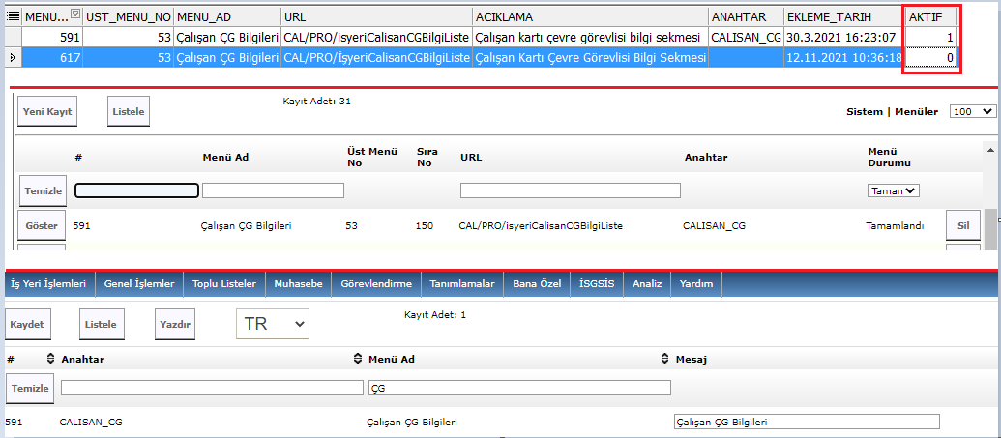The width and height of the screenshot is (1001, 438).
Task: Sort by Anahtar using its sort arrows
Action: (x=53, y=359)
